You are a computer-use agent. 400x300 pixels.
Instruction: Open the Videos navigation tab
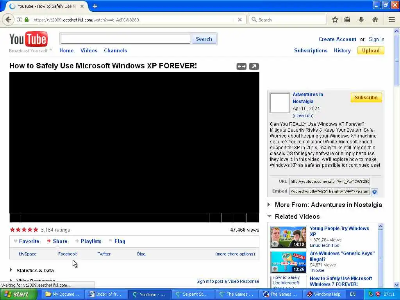(x=89, y=50)
